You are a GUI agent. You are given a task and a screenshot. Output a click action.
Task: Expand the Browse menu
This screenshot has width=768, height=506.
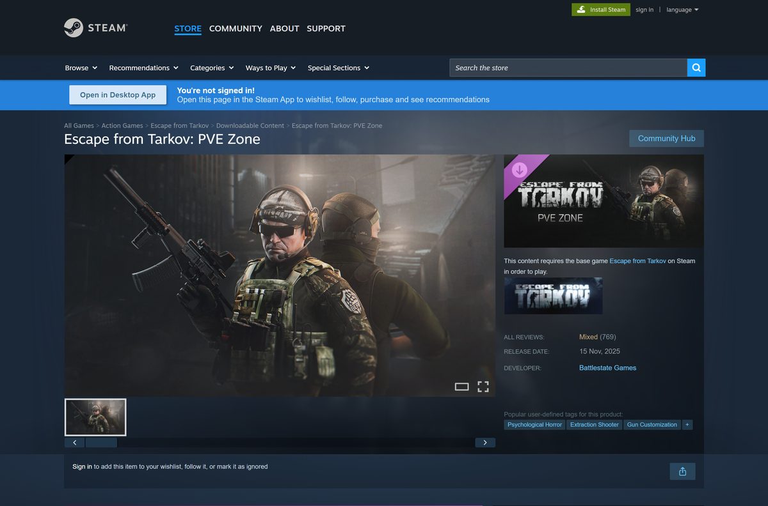[81, 68]
